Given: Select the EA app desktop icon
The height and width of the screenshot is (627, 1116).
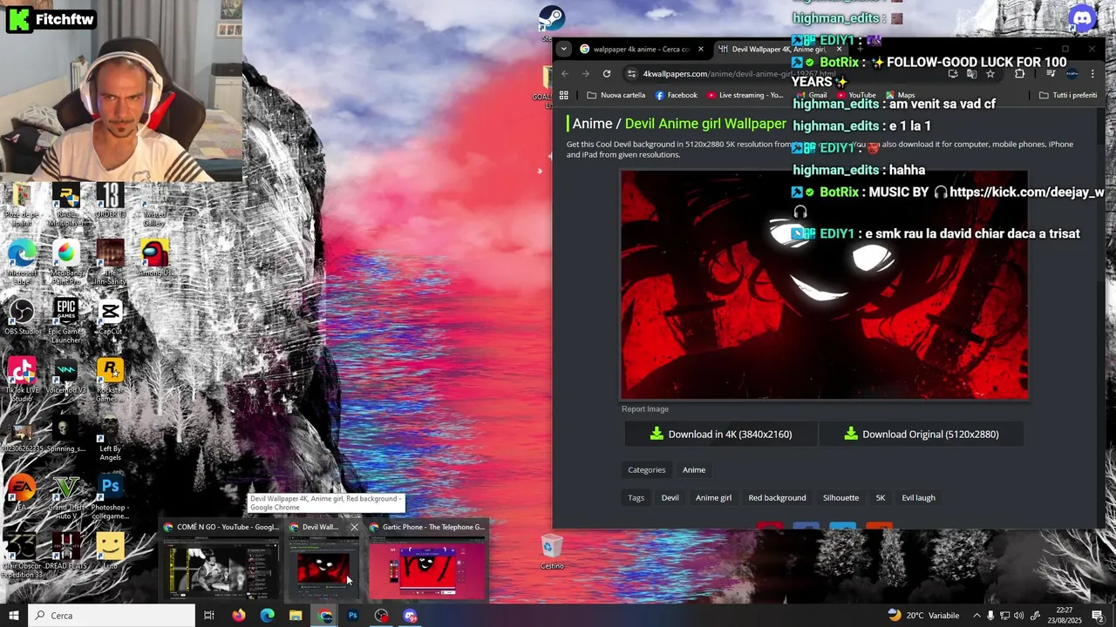Looking at the screenshot, I should click(x=22, y=493).
